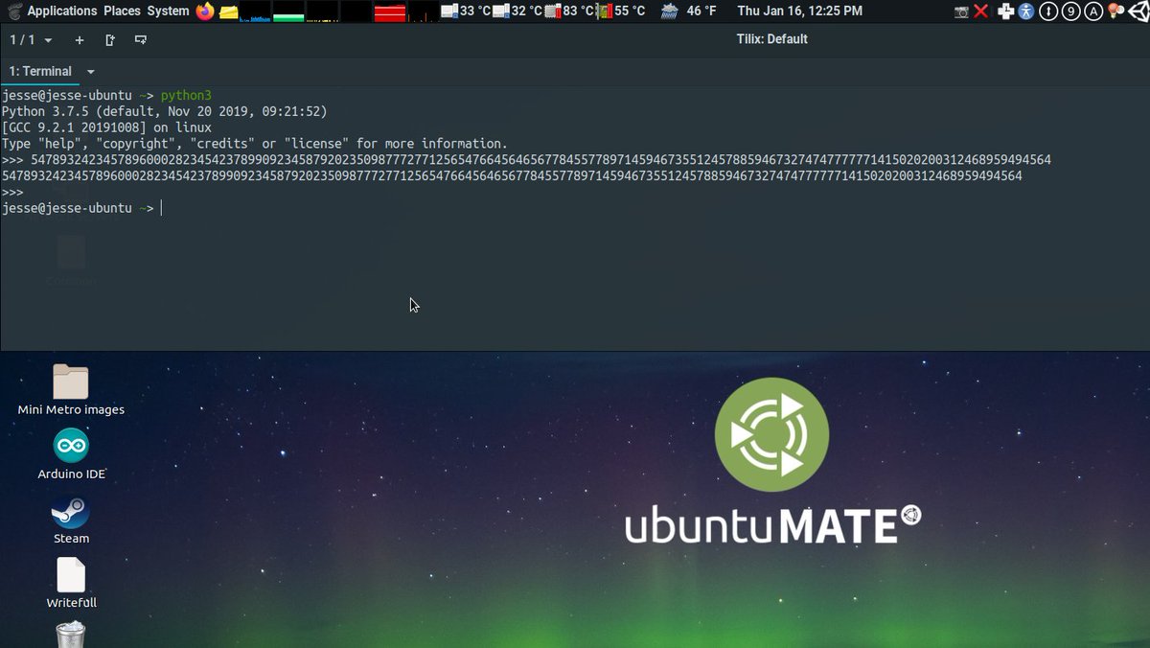Click the 55 °C GPU temperature sensor
1150x648 pixels.
[620, 12]
